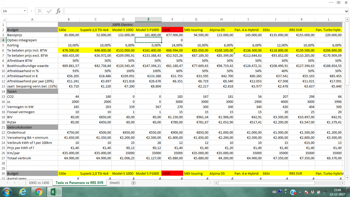Click the language bar restore icon in the tray
The height and width of the screenshot is (197, 350).
(286, 190)
